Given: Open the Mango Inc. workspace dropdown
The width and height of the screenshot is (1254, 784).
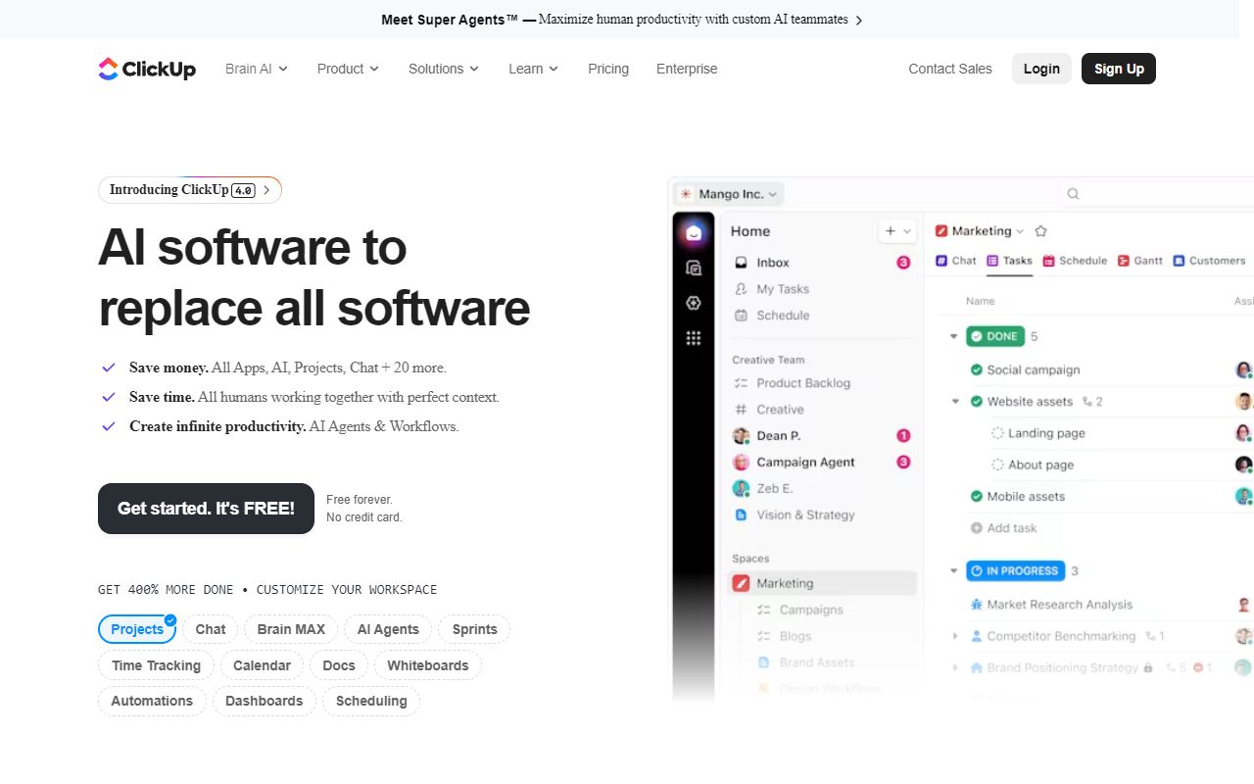Looking at the screenshot, I should pos(728,193).
